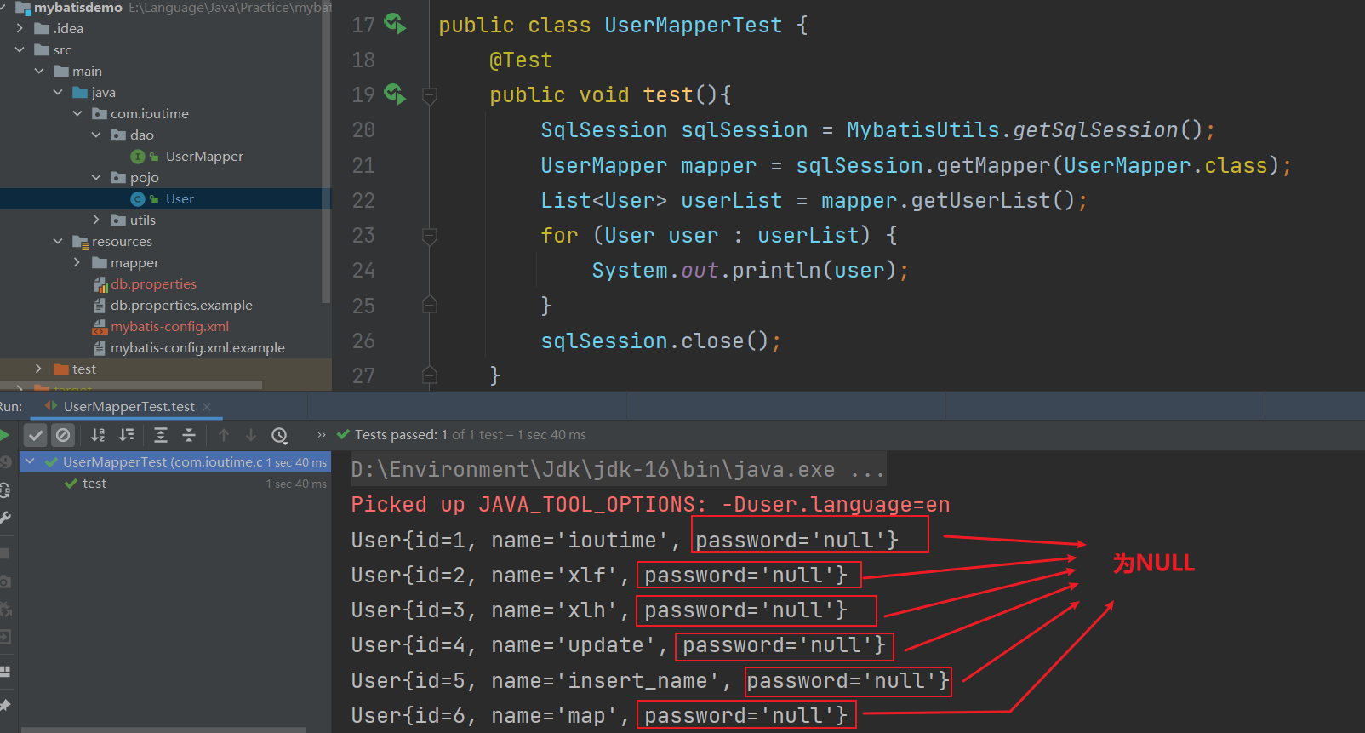Select the mybatisdemo project root
Viewport: 1365px width, 733px height.
click(78, 8)
